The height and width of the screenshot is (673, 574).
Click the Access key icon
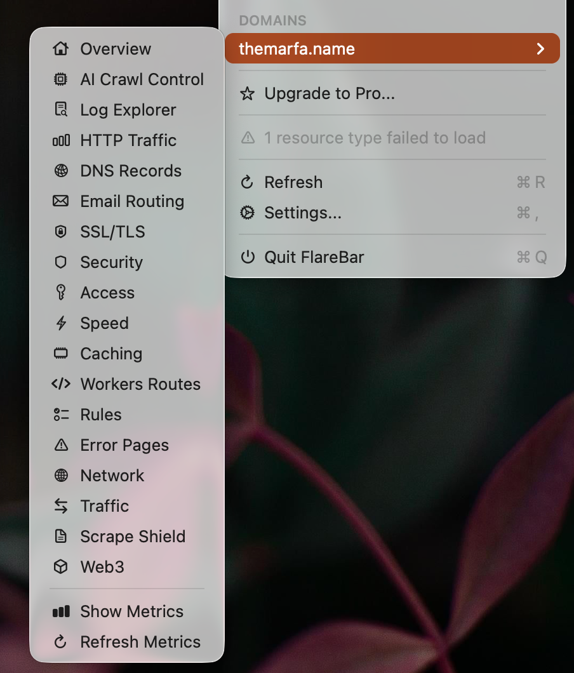pyautogui.click(x=61, y=293)
